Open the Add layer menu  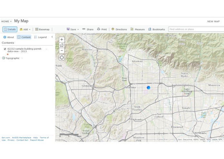(25, 29)
